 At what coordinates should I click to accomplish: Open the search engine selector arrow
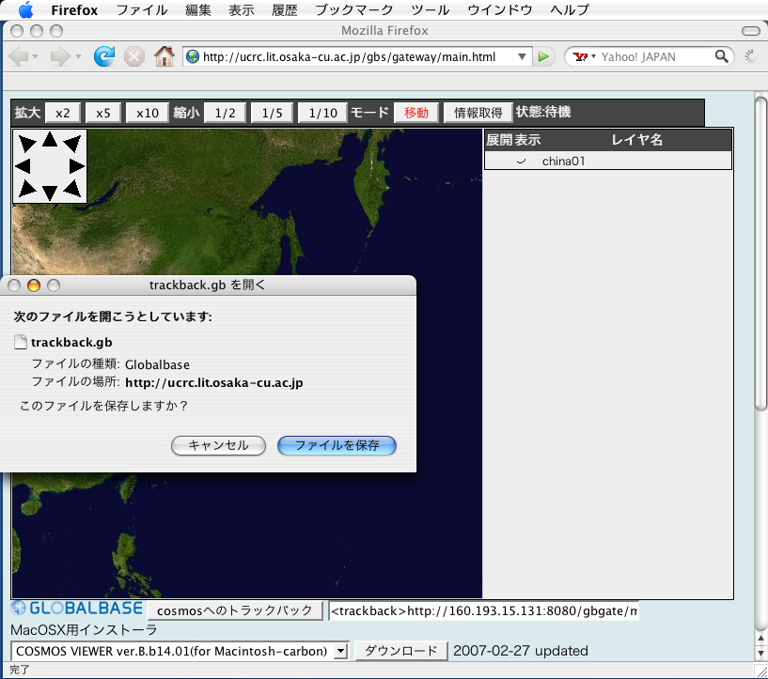click(593, 56)
